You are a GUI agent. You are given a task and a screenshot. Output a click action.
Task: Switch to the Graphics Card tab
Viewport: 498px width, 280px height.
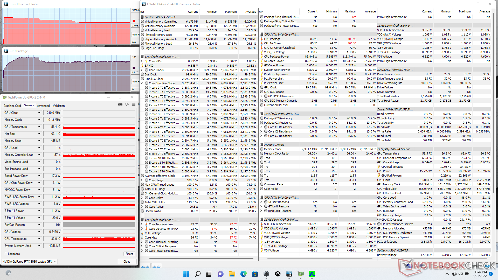point(12,106)
